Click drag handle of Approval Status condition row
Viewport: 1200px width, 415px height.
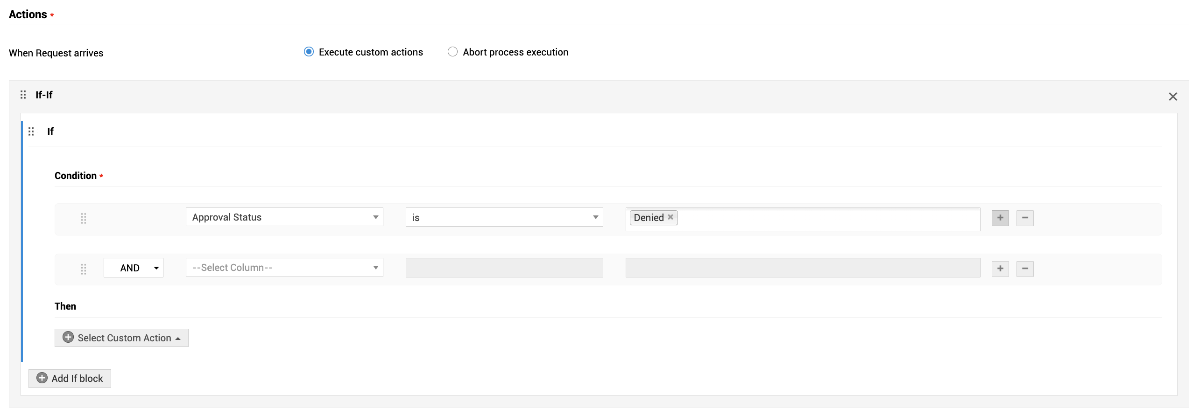tap(84, 218)
